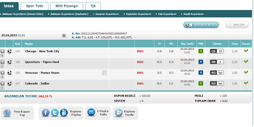Click the E-Posta Yolla envelope icon
254x127 pixels.
pyautogui.click(x=91, y=112)
